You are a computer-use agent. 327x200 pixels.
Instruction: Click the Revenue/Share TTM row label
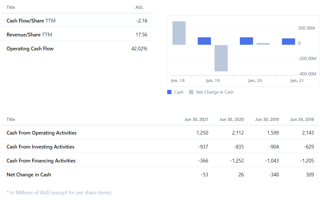point(29,35)
